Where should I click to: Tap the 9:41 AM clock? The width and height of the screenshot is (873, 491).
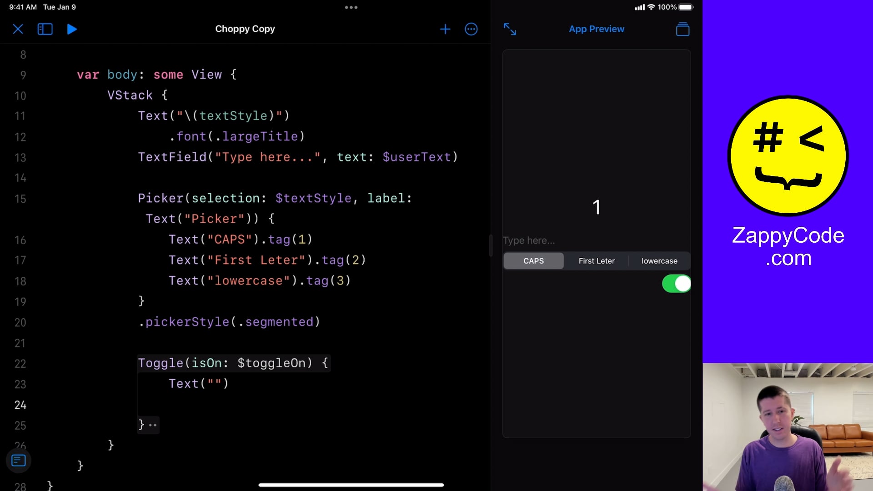23,7
